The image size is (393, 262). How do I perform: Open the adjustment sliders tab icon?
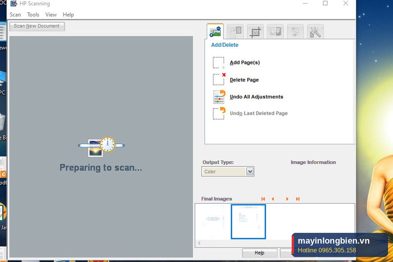(295, 31)
